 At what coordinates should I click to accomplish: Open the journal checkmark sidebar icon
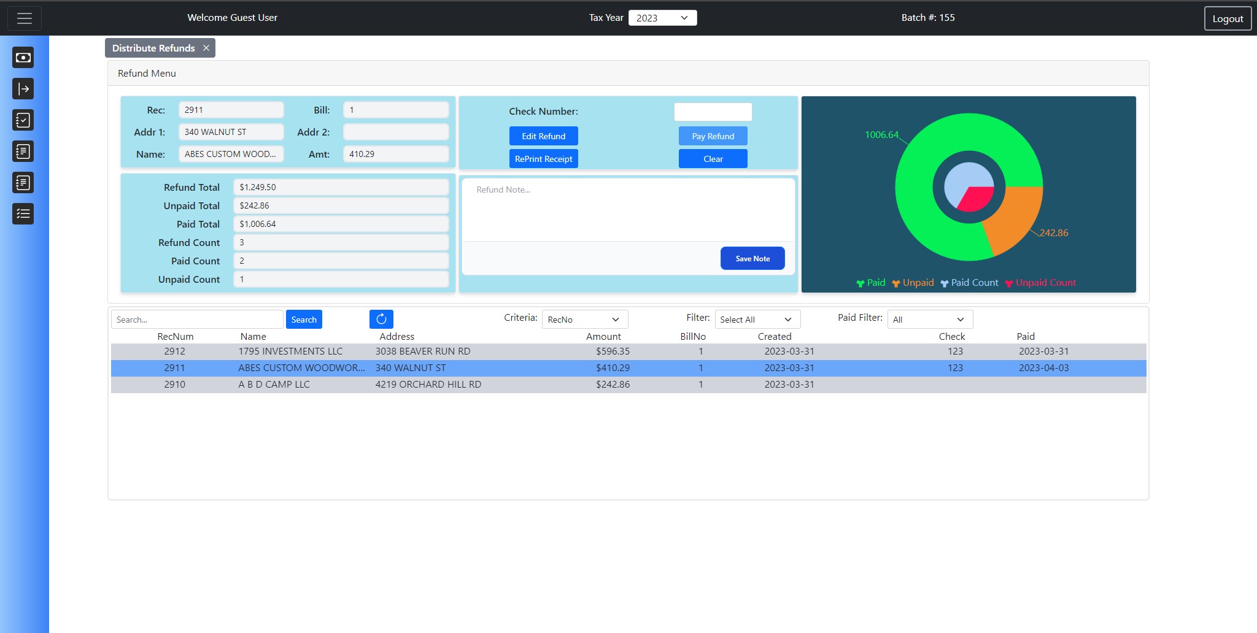(x=23, y=120)
